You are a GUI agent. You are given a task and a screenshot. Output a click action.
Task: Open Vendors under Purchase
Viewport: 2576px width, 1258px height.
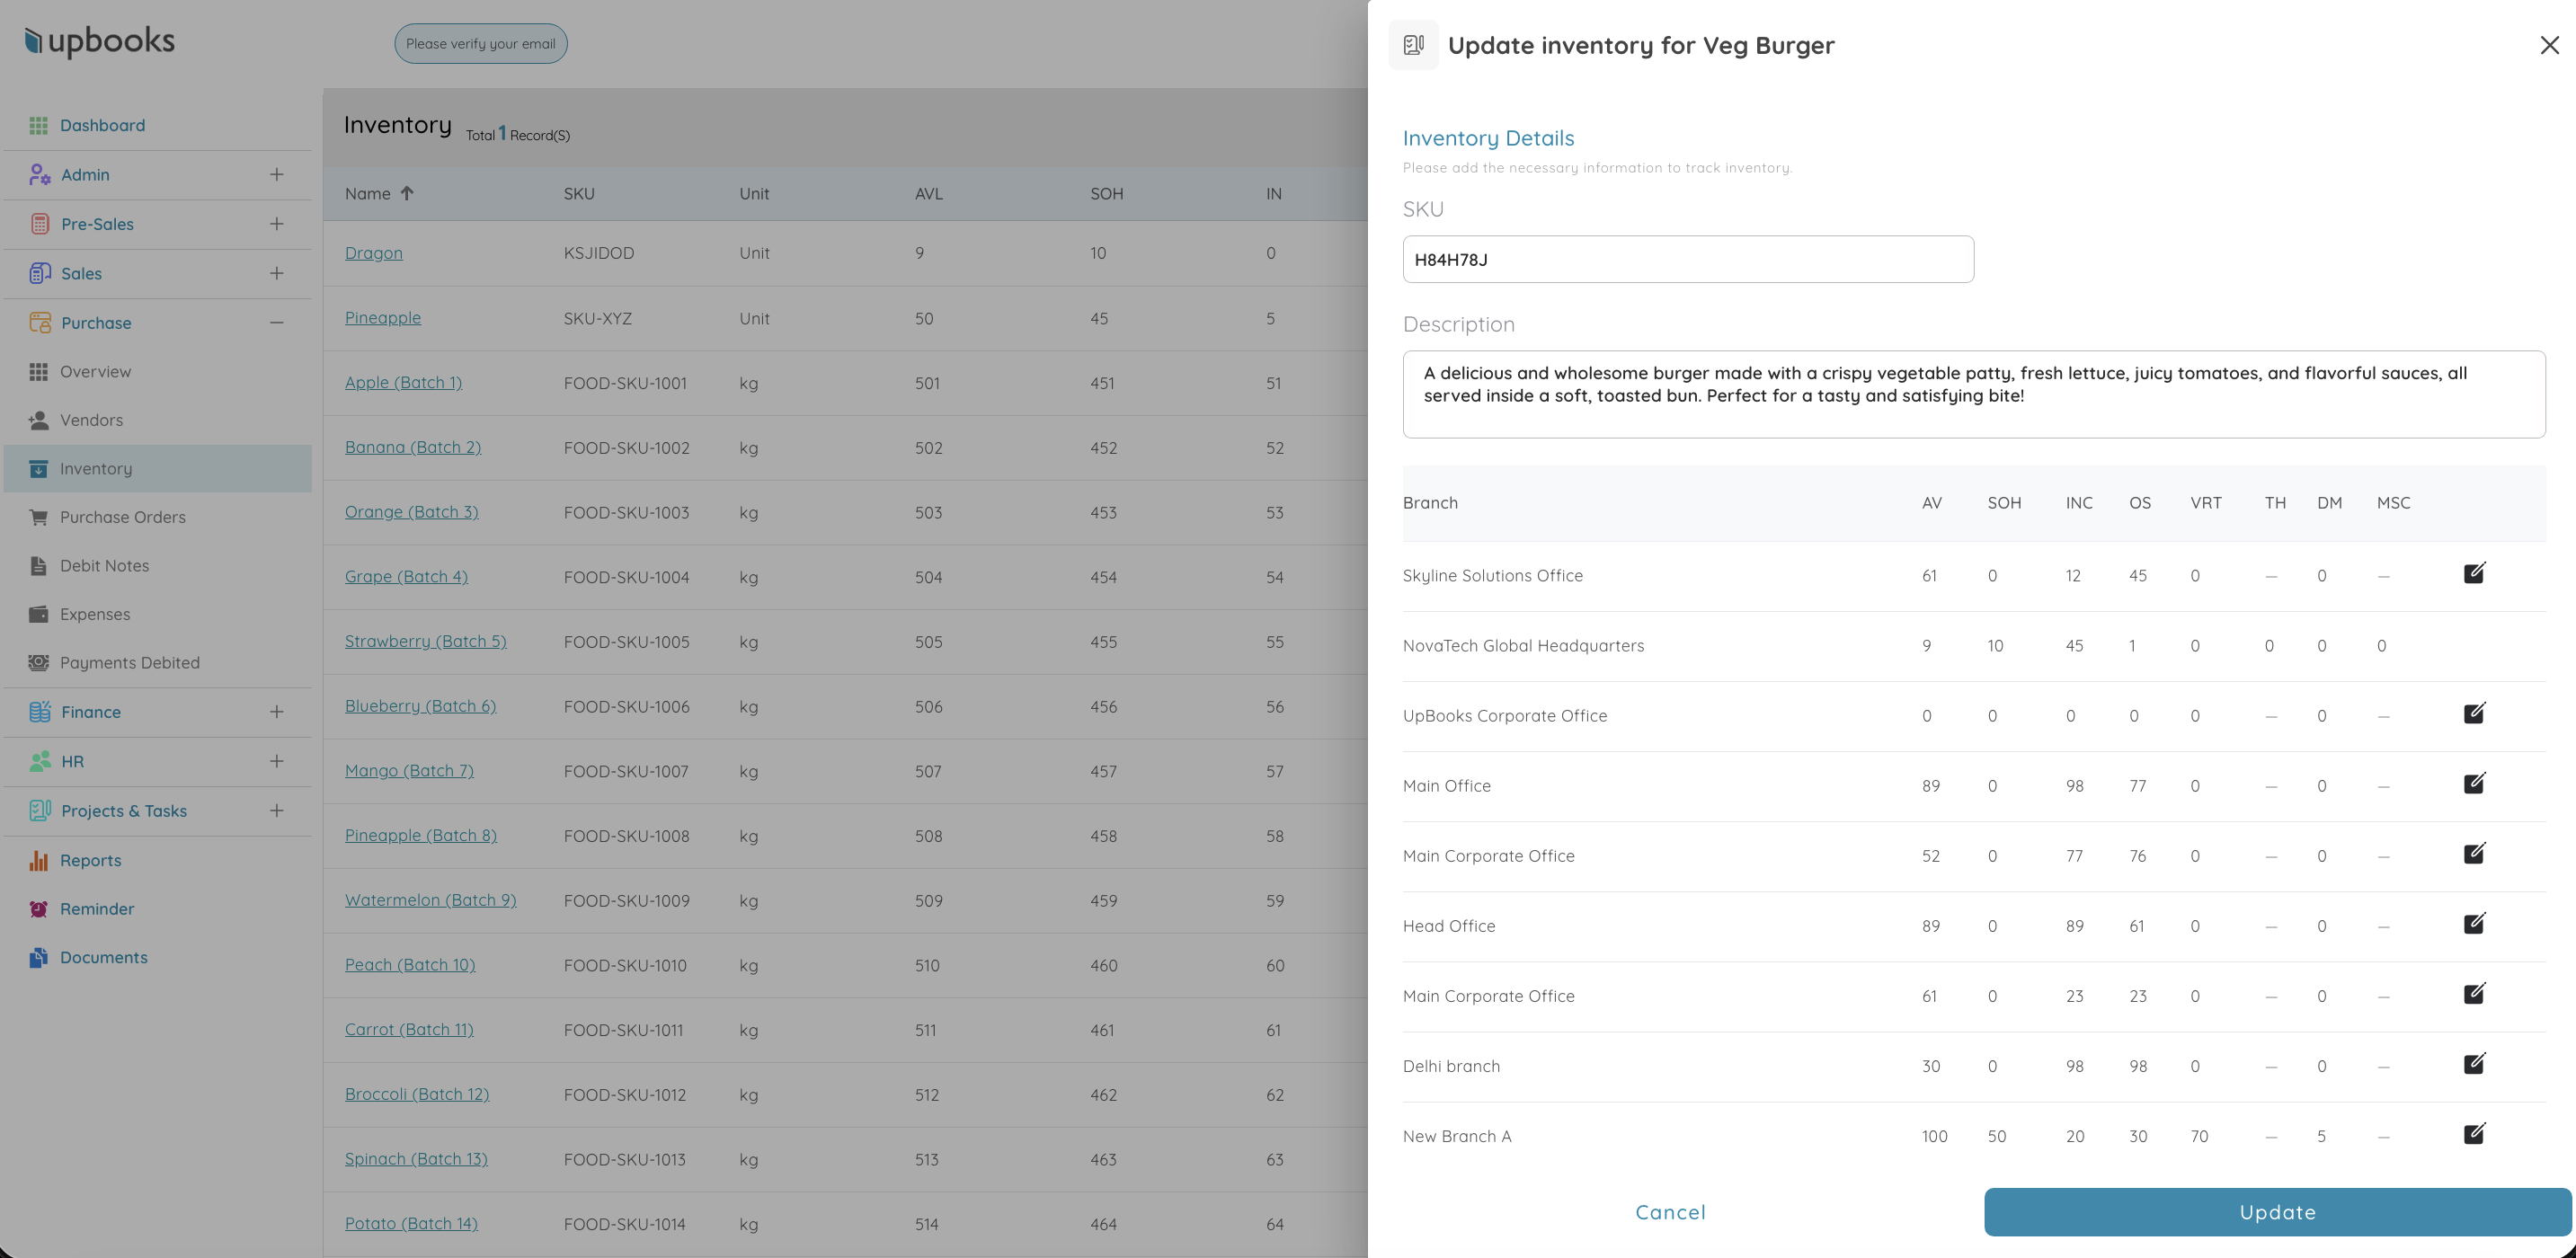tap(91, 420)
